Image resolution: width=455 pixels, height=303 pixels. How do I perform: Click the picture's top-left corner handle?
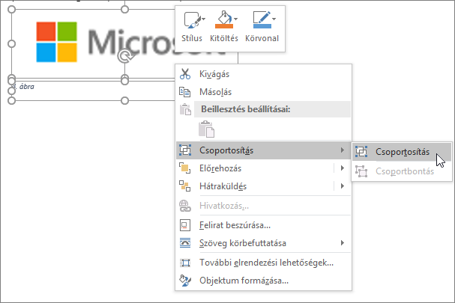[11, 9]
